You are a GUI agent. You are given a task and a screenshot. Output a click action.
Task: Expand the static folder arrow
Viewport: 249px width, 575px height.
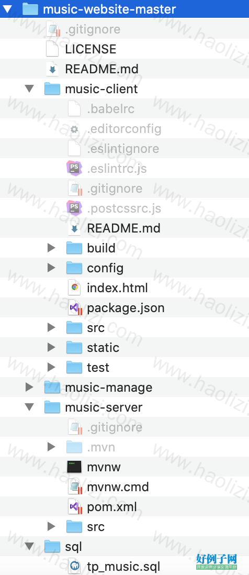(51, 348)
